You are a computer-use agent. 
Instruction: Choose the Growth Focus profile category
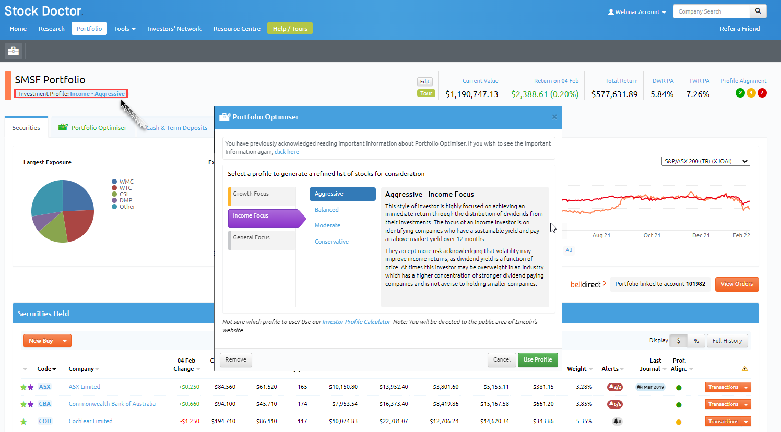pos(262,196)
